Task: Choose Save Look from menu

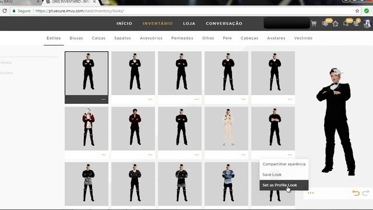Action: [284, 174]
